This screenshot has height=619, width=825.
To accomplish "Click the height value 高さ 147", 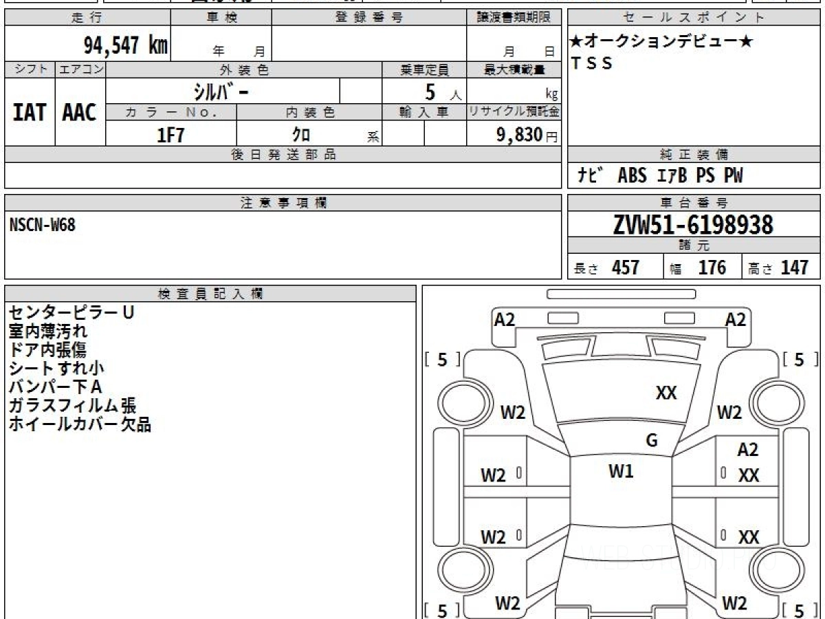I will [x=778, y=268].
